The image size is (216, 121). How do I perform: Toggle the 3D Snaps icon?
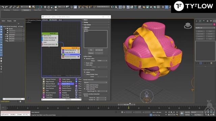pyautogui.click(x=79, y=7)
